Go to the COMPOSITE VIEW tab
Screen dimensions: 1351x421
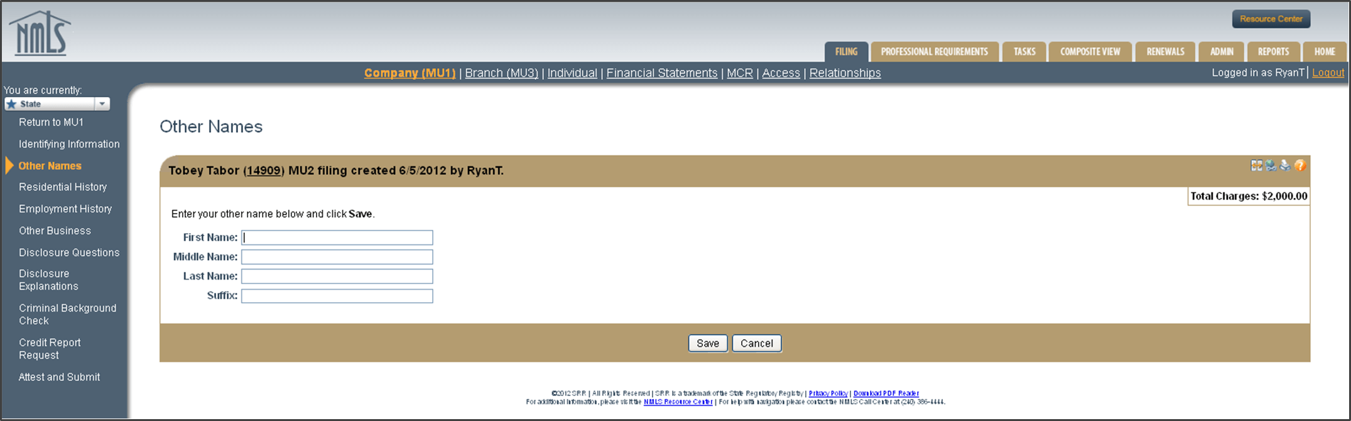pyautogui.click(x=1090, y=52)
